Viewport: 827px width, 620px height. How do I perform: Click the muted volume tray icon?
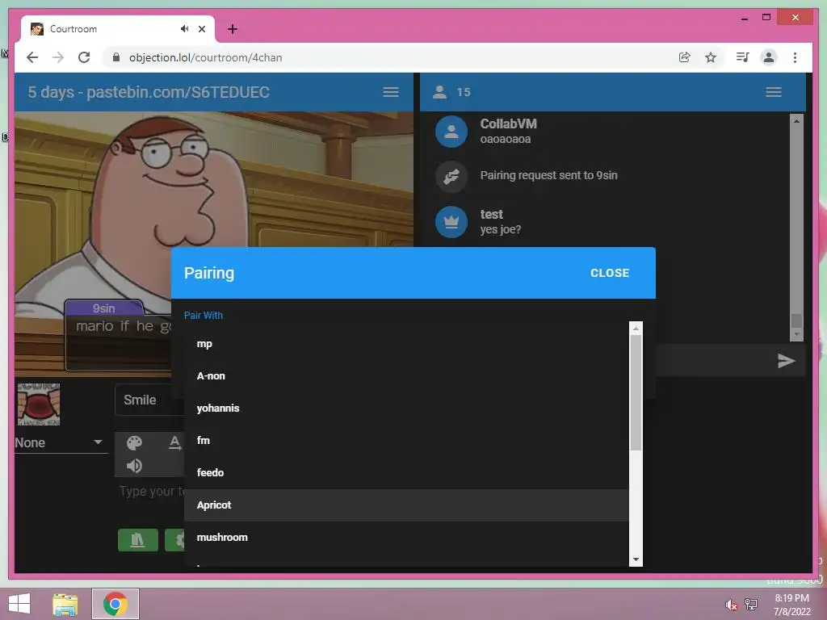tap(731, 605)
